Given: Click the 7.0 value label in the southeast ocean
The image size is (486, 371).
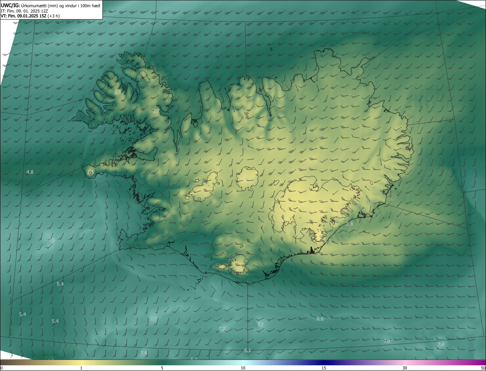Looking at the screenshot, I should pyautogui.click(x=387, y=341).
